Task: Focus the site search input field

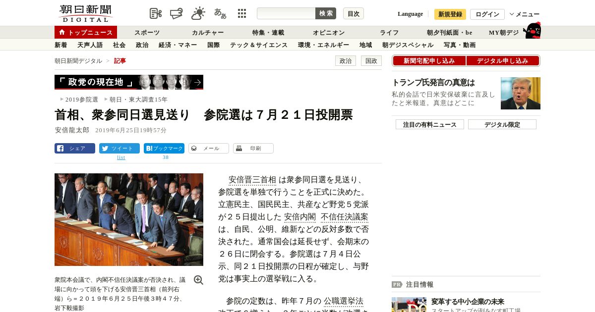Action: [286, 13]
